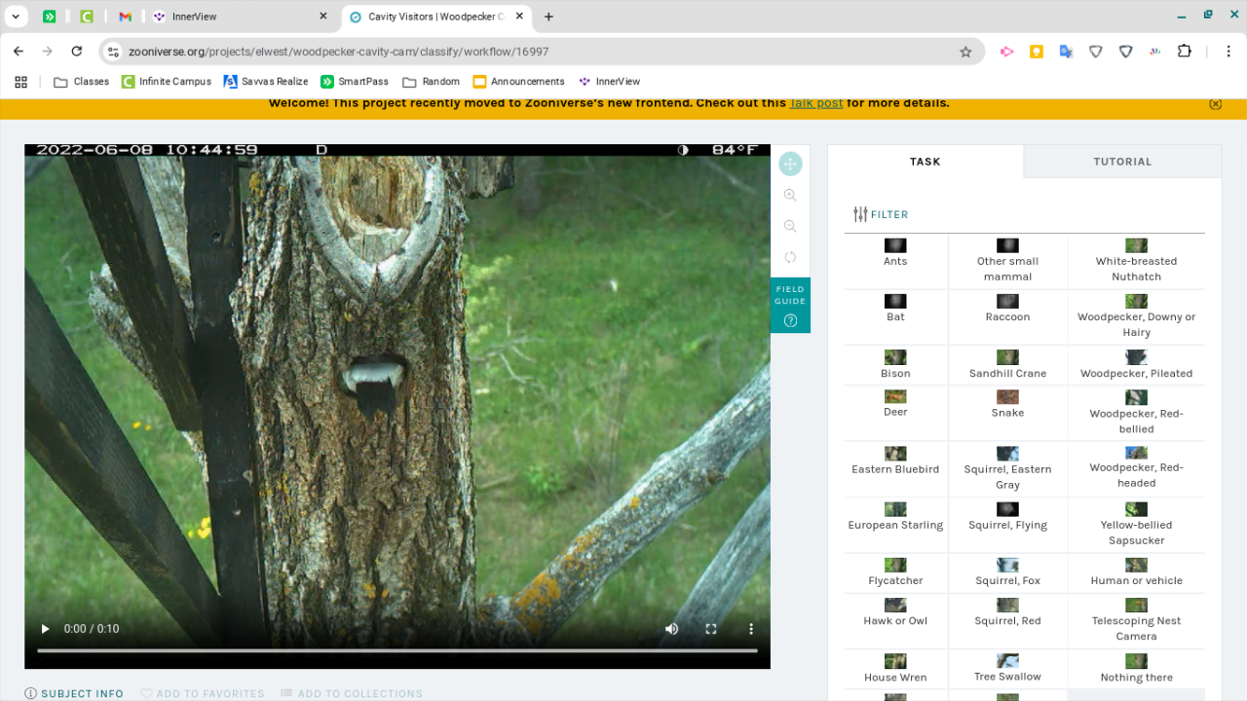Image resolution: width=1247 pixels, height=701 pixels.
Task: Open the talk post link
Action: (x=816, y=103)
